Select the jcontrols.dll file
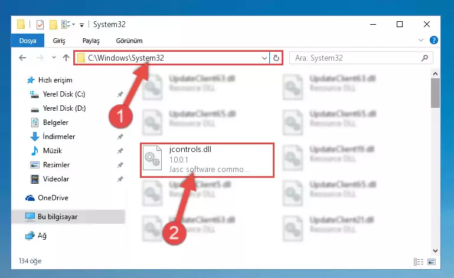Viewport: 454px width, 278px height. point(207,160)
